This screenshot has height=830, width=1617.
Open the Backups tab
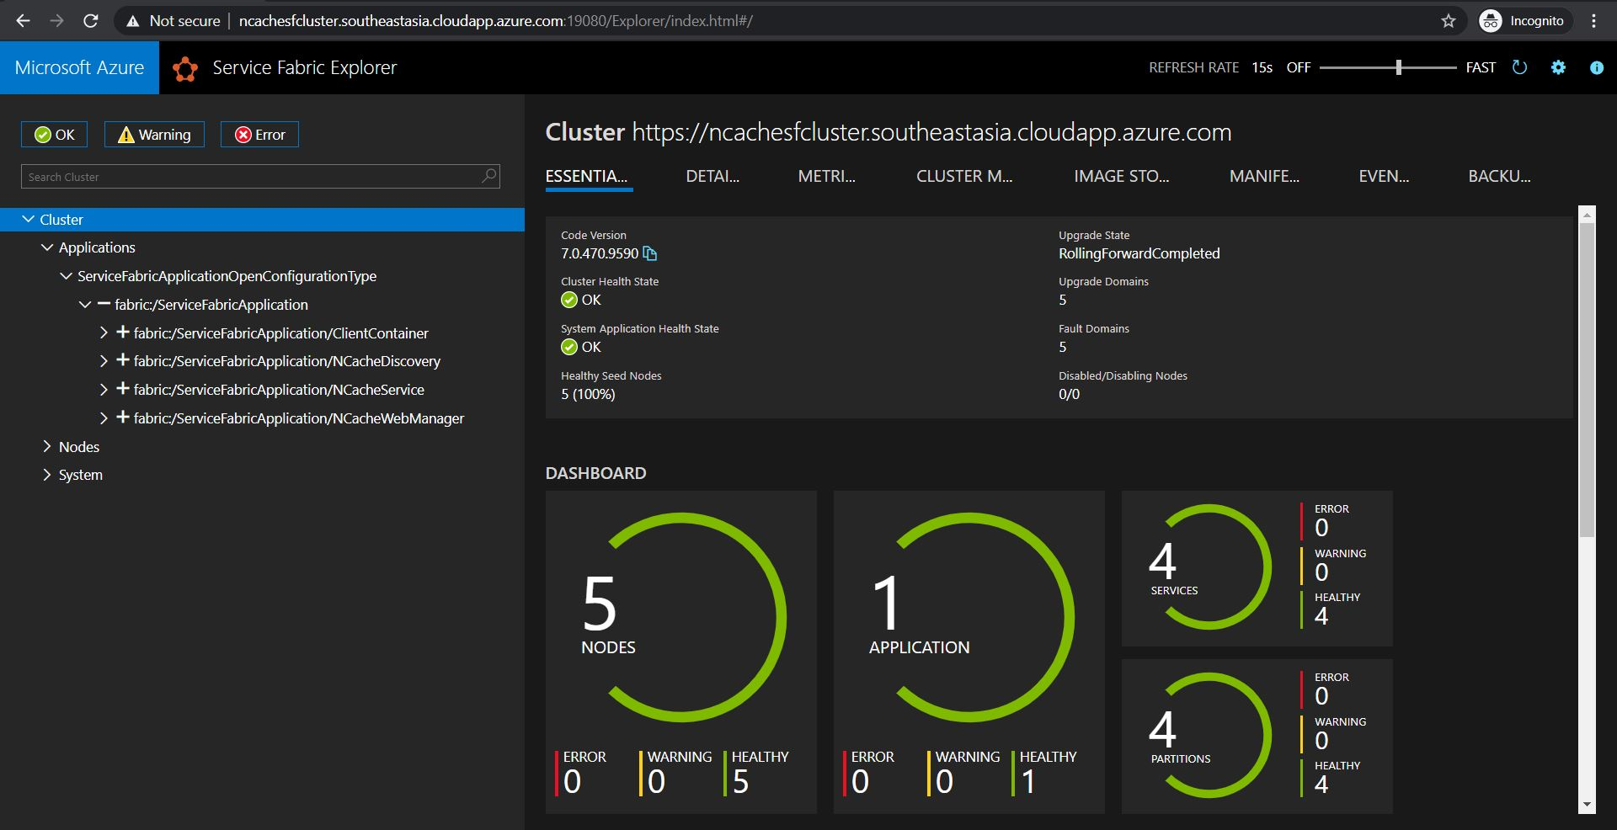tap(1500, 176)
